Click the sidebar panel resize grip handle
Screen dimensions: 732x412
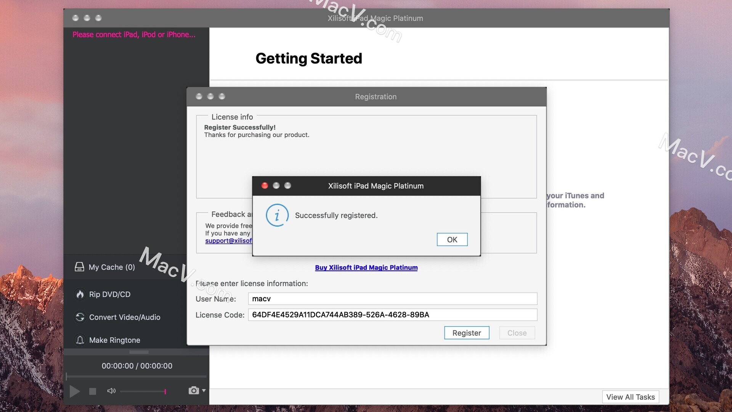(x=139, y=352)
